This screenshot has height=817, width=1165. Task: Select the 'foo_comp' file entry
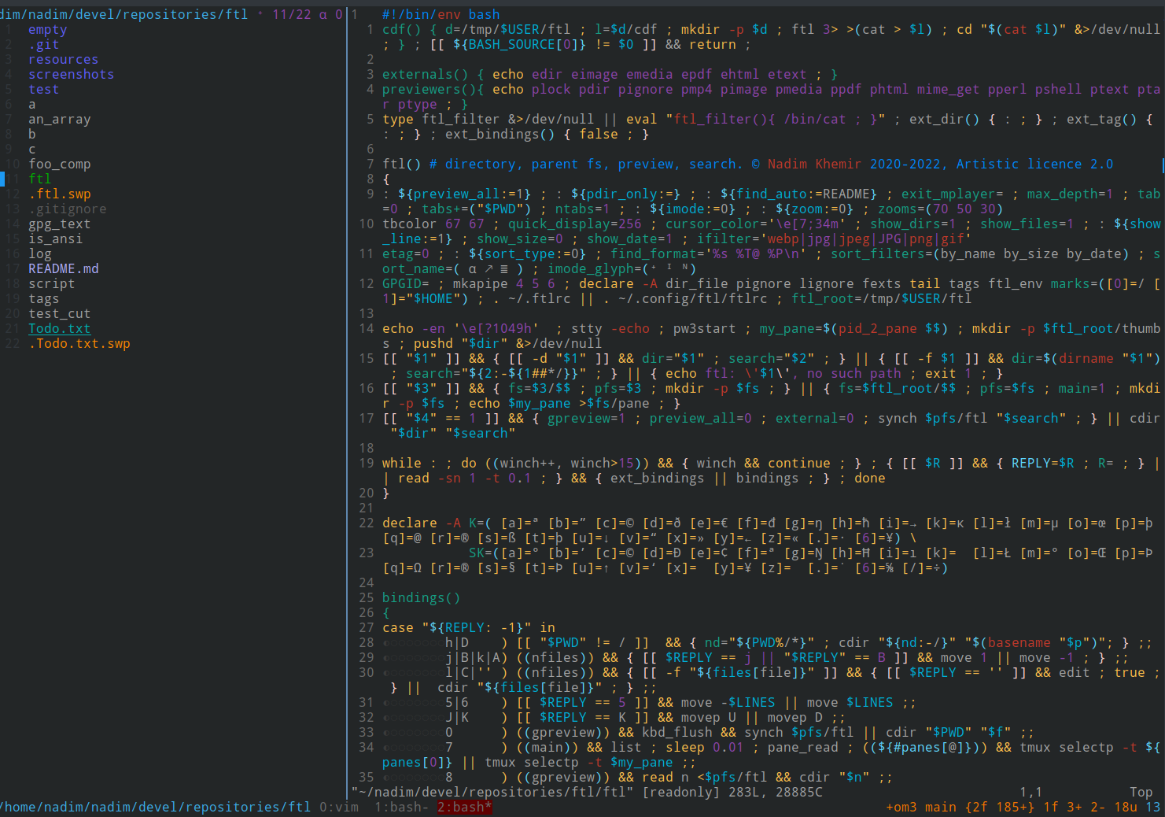tap(60, 165)
